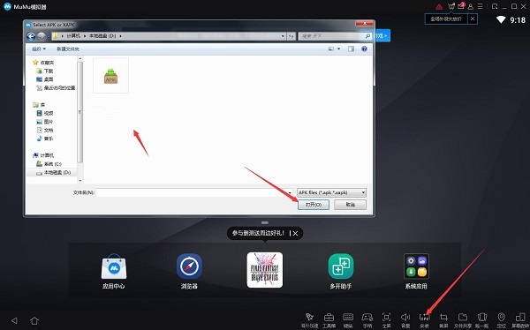The image size is (530, 330).
Task: Open the hamburger menu in the title bar
Action: point(480,6)
